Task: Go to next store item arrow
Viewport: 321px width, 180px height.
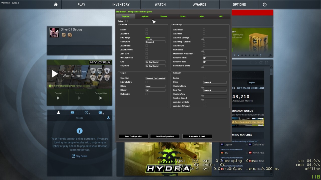Action: 261,55
